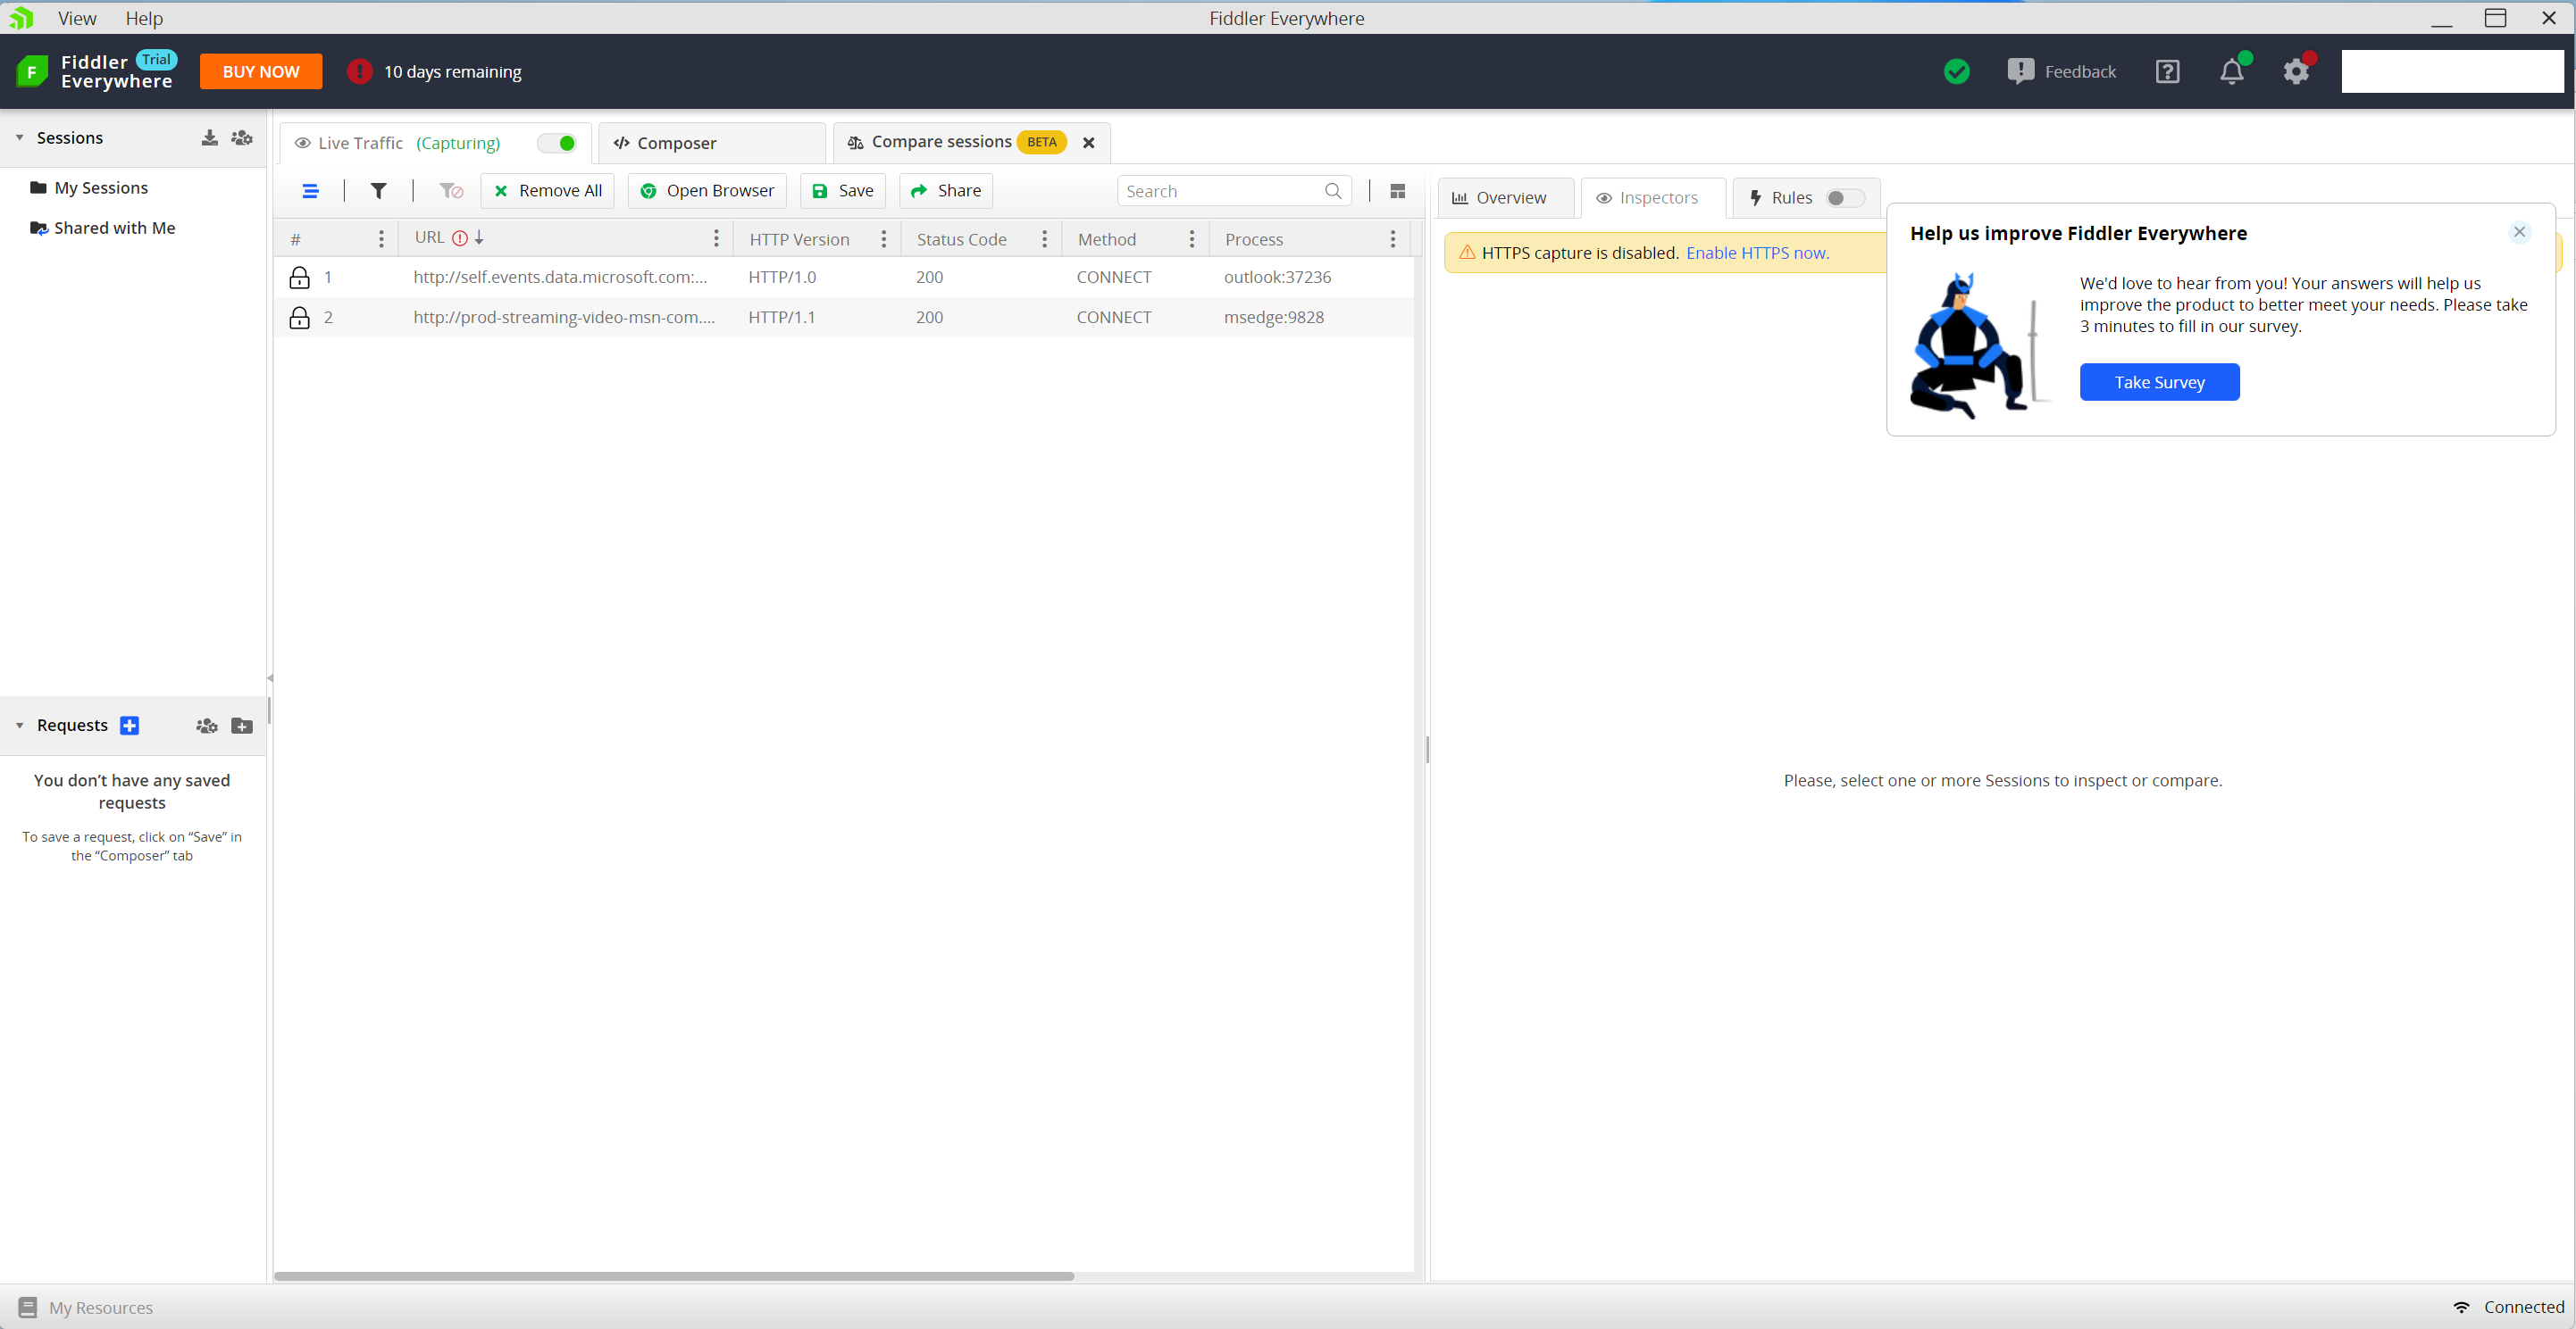Image resolution: width=2576 pixels, height=1329 pixels.
Task: Collapse the Sessions panel arrow
Action: click(x=20, y=137)
